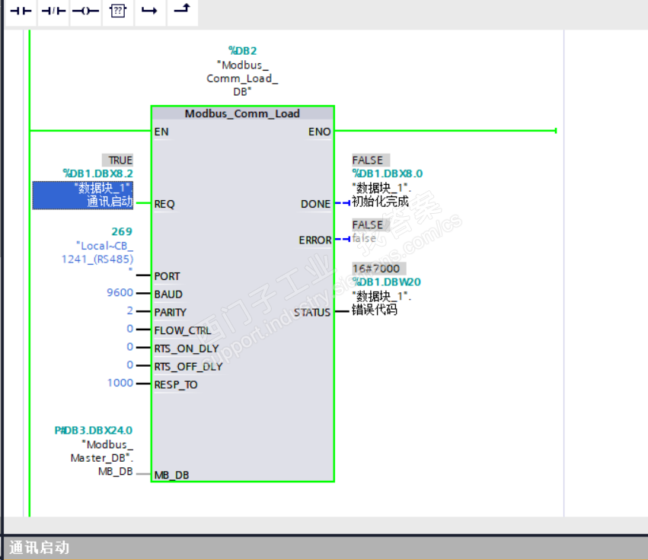Click the EN input pin label
The image size is (648, 560).
point(161,132)
